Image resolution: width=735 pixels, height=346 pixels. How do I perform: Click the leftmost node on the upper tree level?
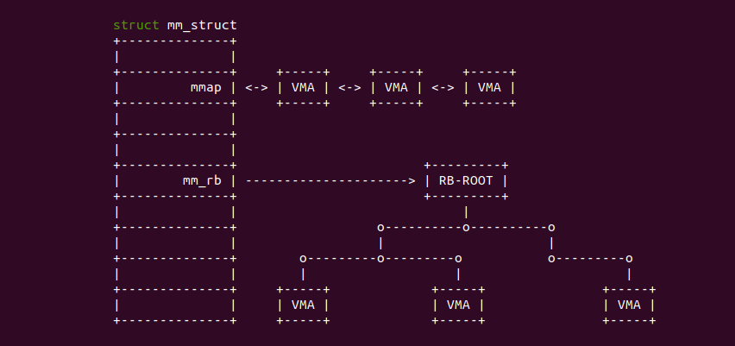[380, 227]
